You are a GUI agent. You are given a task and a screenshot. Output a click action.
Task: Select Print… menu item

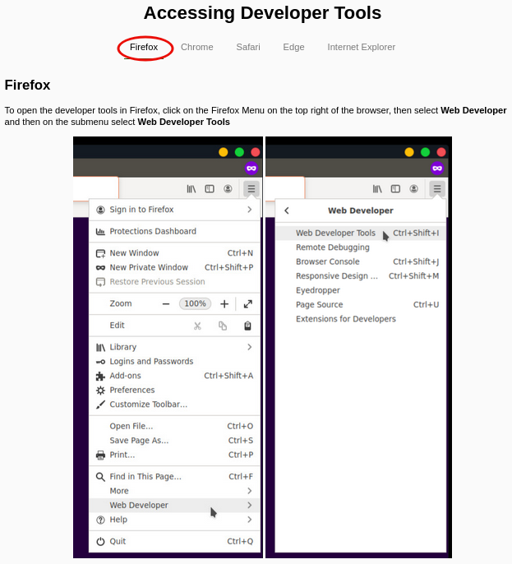[x=174, y=455]
